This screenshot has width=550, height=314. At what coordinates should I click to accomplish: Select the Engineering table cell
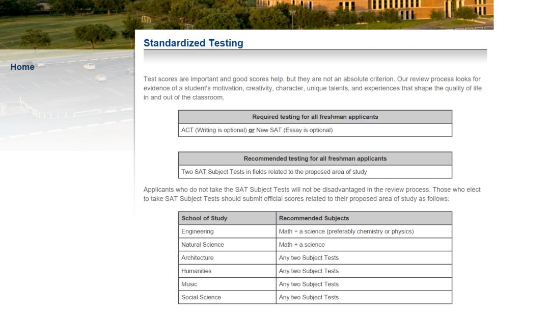(x=227, y=231)
